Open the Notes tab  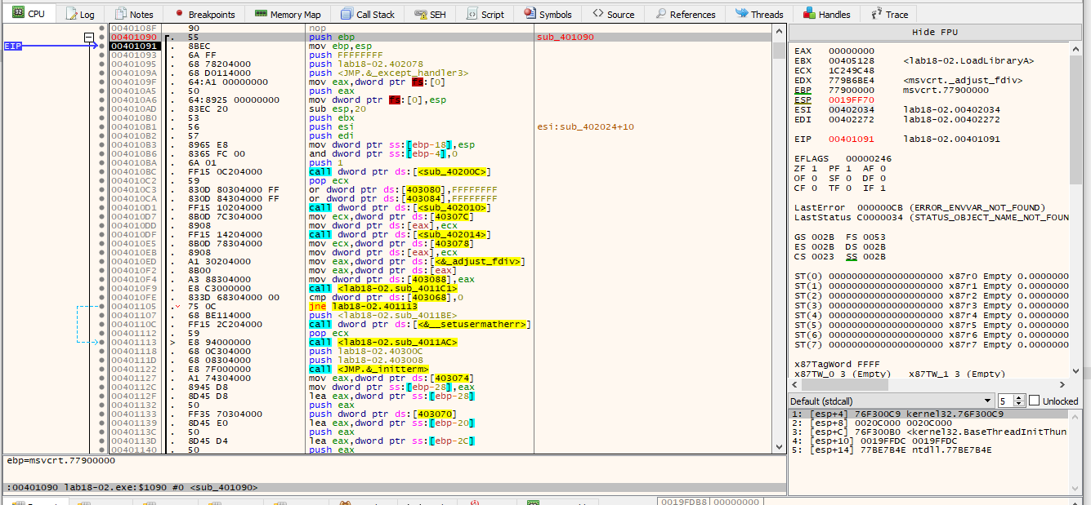134,14
